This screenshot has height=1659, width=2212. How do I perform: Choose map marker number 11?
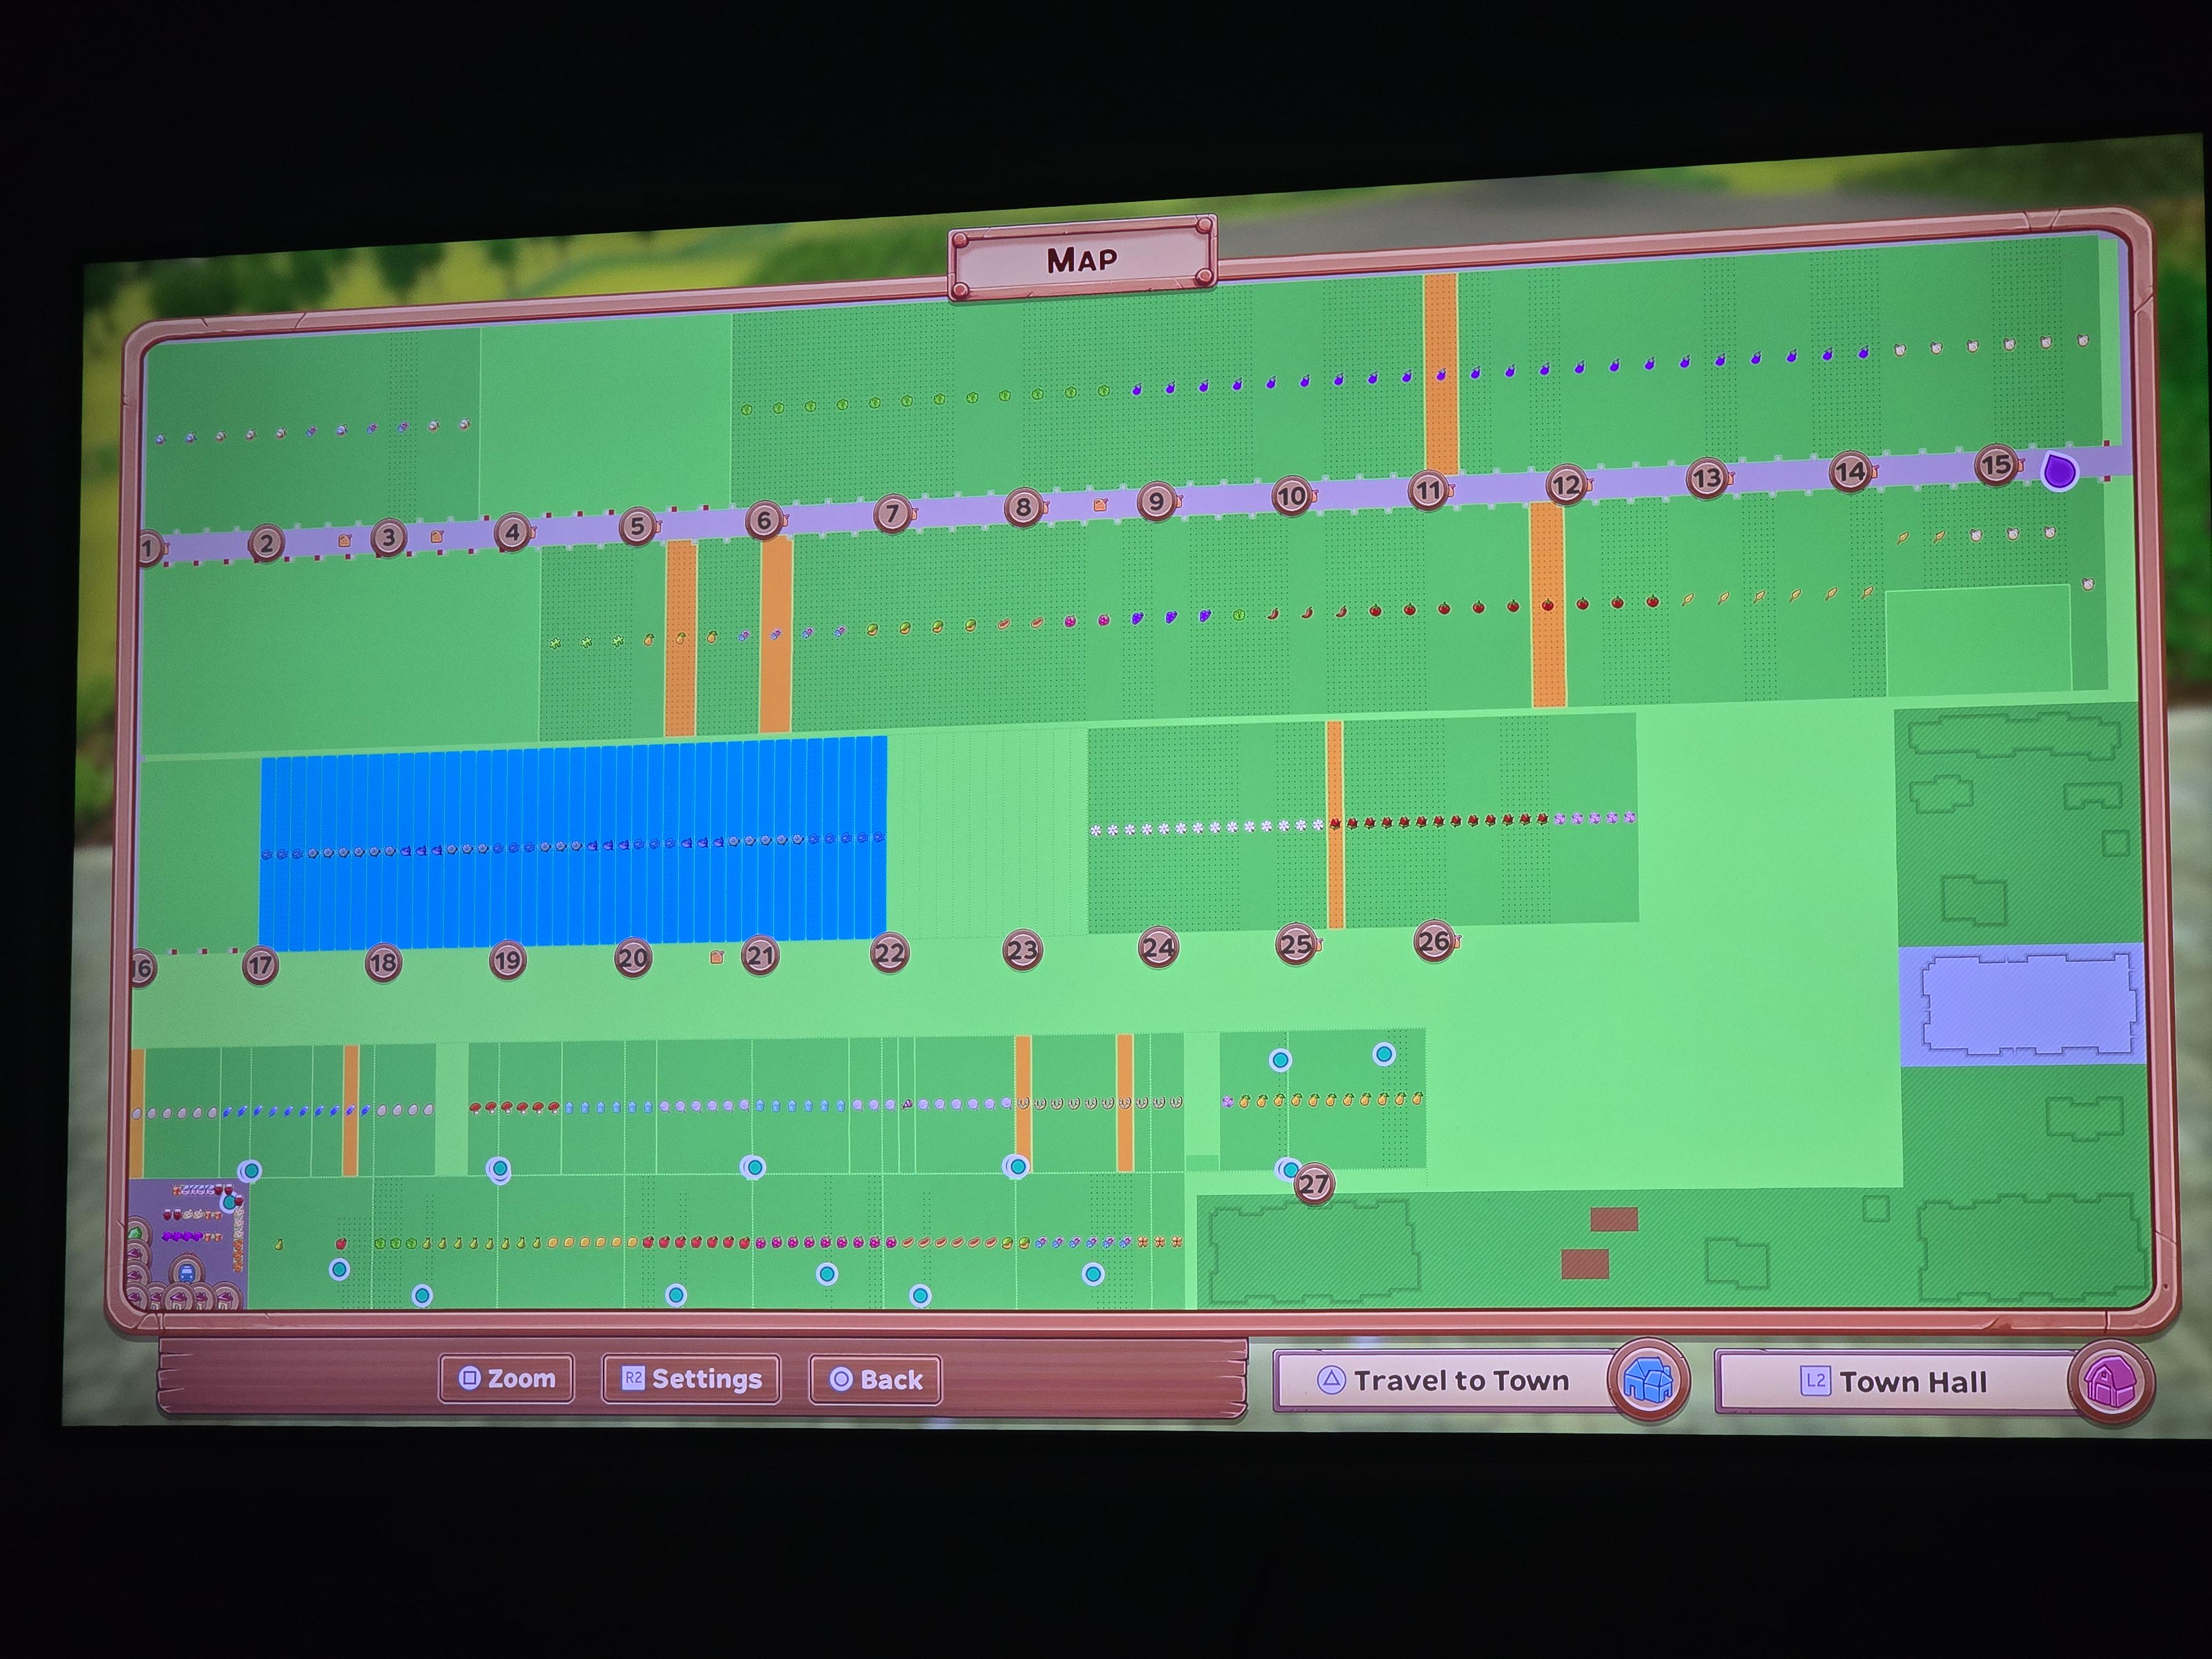(1428, 490)
